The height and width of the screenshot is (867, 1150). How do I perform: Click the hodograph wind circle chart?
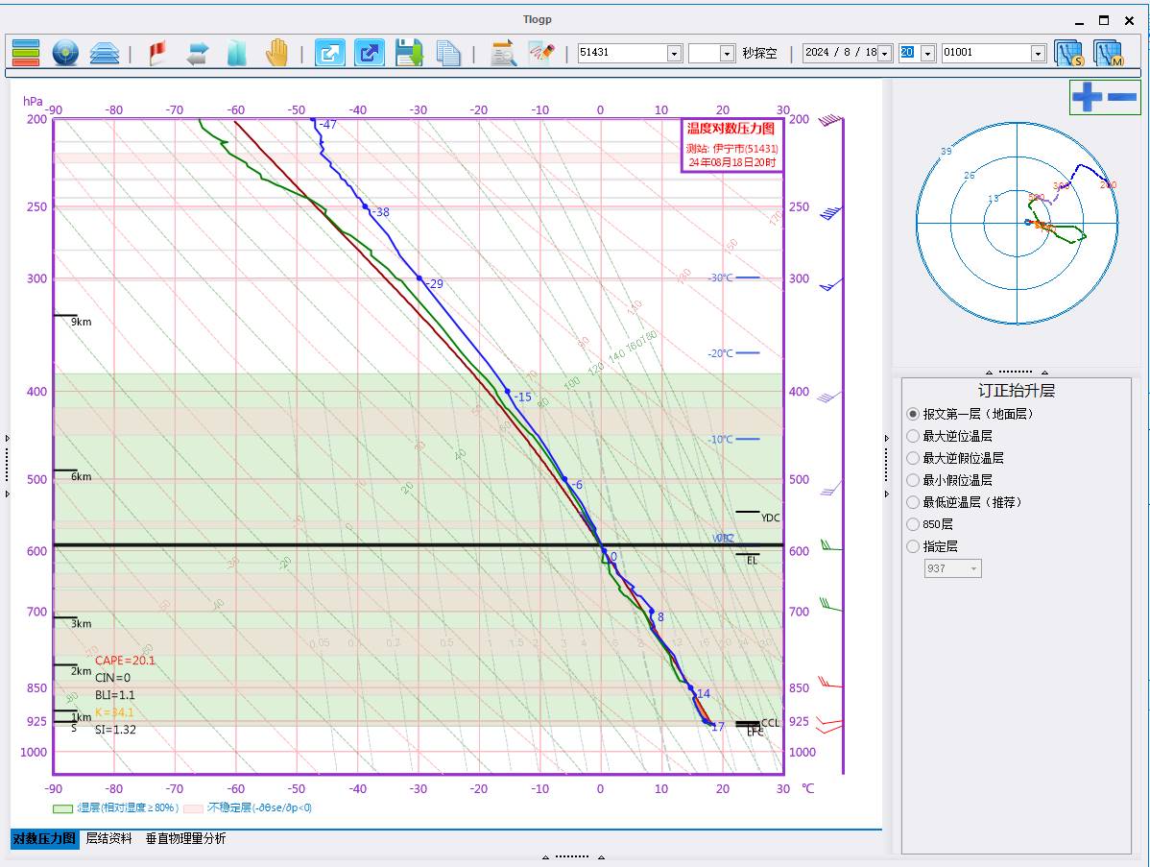pyautogui.click(x=1017, y=224)
